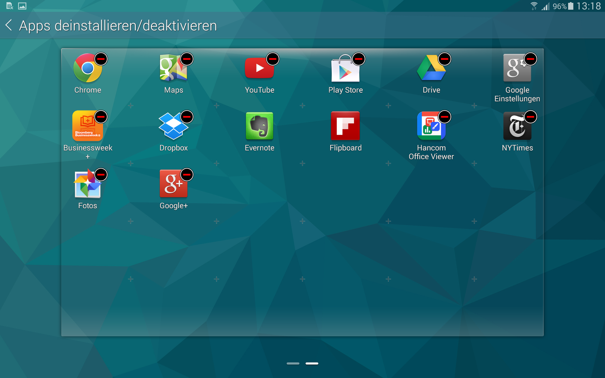This screenshot has height=378, width=605.
Task: Tap the Dropbox app icon
Action: click(173, 126)
